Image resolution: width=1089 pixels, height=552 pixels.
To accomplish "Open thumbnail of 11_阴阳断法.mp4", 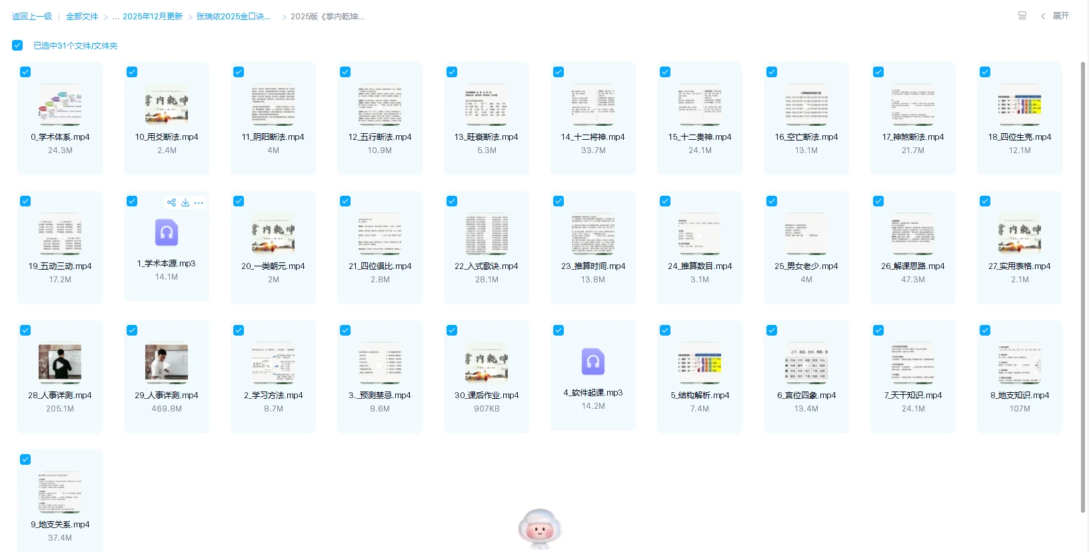I will point(273,105).
